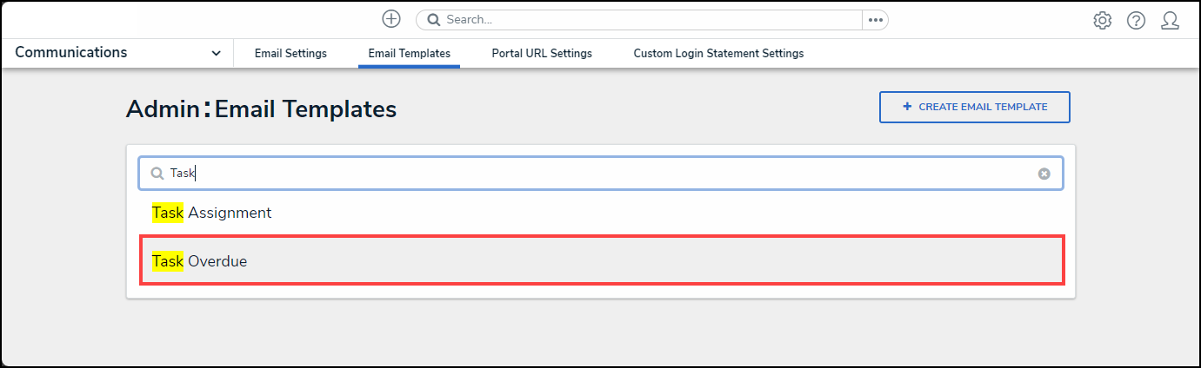Open the question mark help icon

[1136, 20]
